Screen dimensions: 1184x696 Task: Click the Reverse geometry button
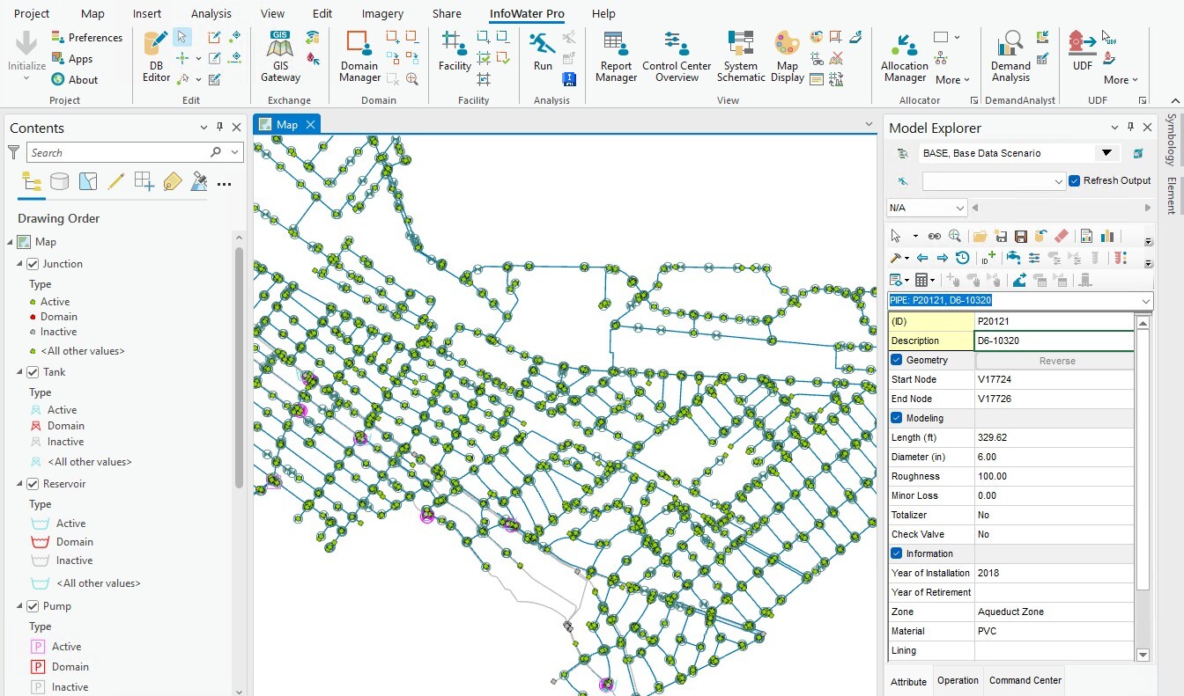1056,361
